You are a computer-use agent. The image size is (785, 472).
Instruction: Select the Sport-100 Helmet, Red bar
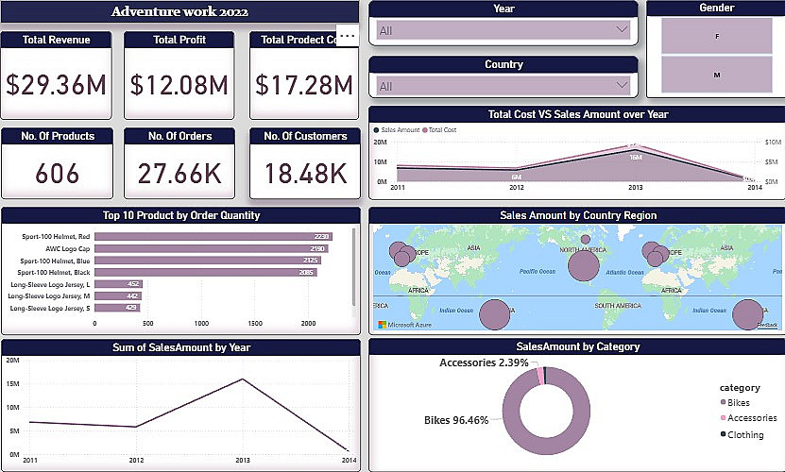(213, 236)
